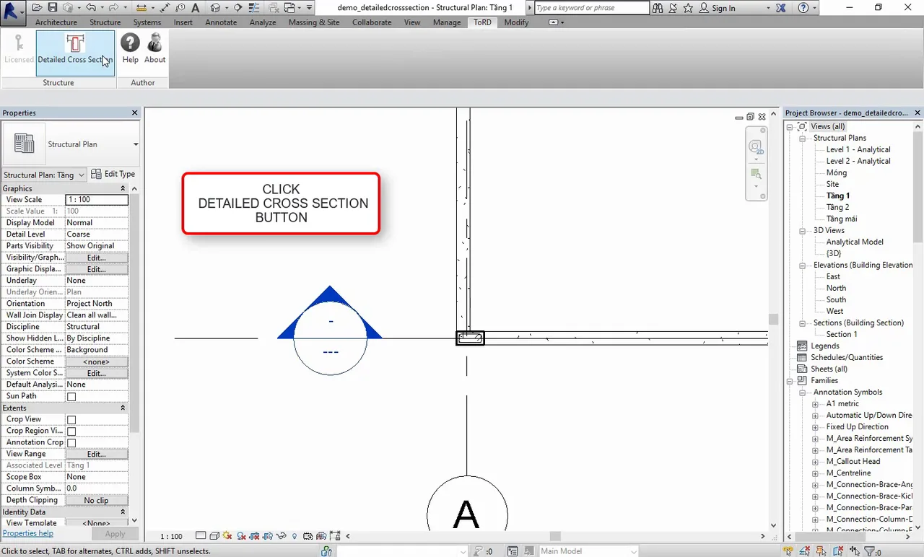Open the Annotate ribbon tab
The image size is (924, 557).
221,22
